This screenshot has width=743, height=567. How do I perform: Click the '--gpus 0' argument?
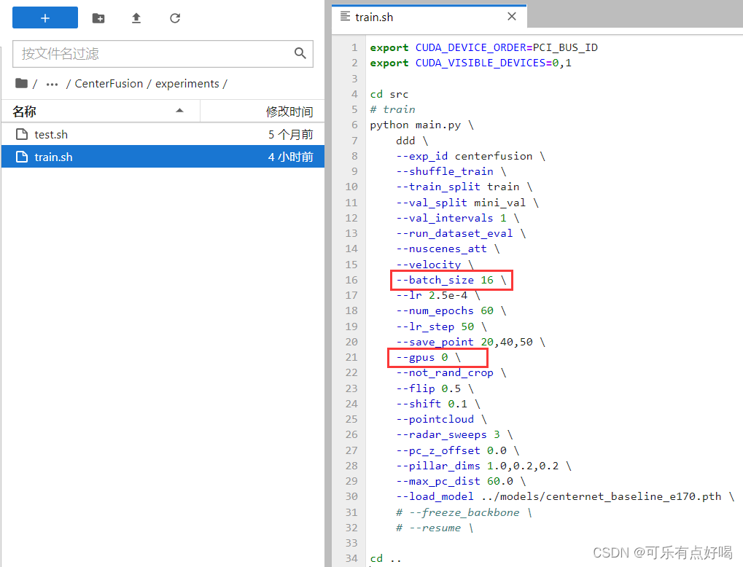pyautogui.click(x=421, y=356)
